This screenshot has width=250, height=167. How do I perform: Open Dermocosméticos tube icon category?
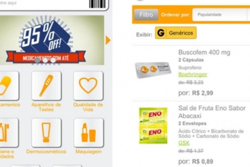[46, 133]
